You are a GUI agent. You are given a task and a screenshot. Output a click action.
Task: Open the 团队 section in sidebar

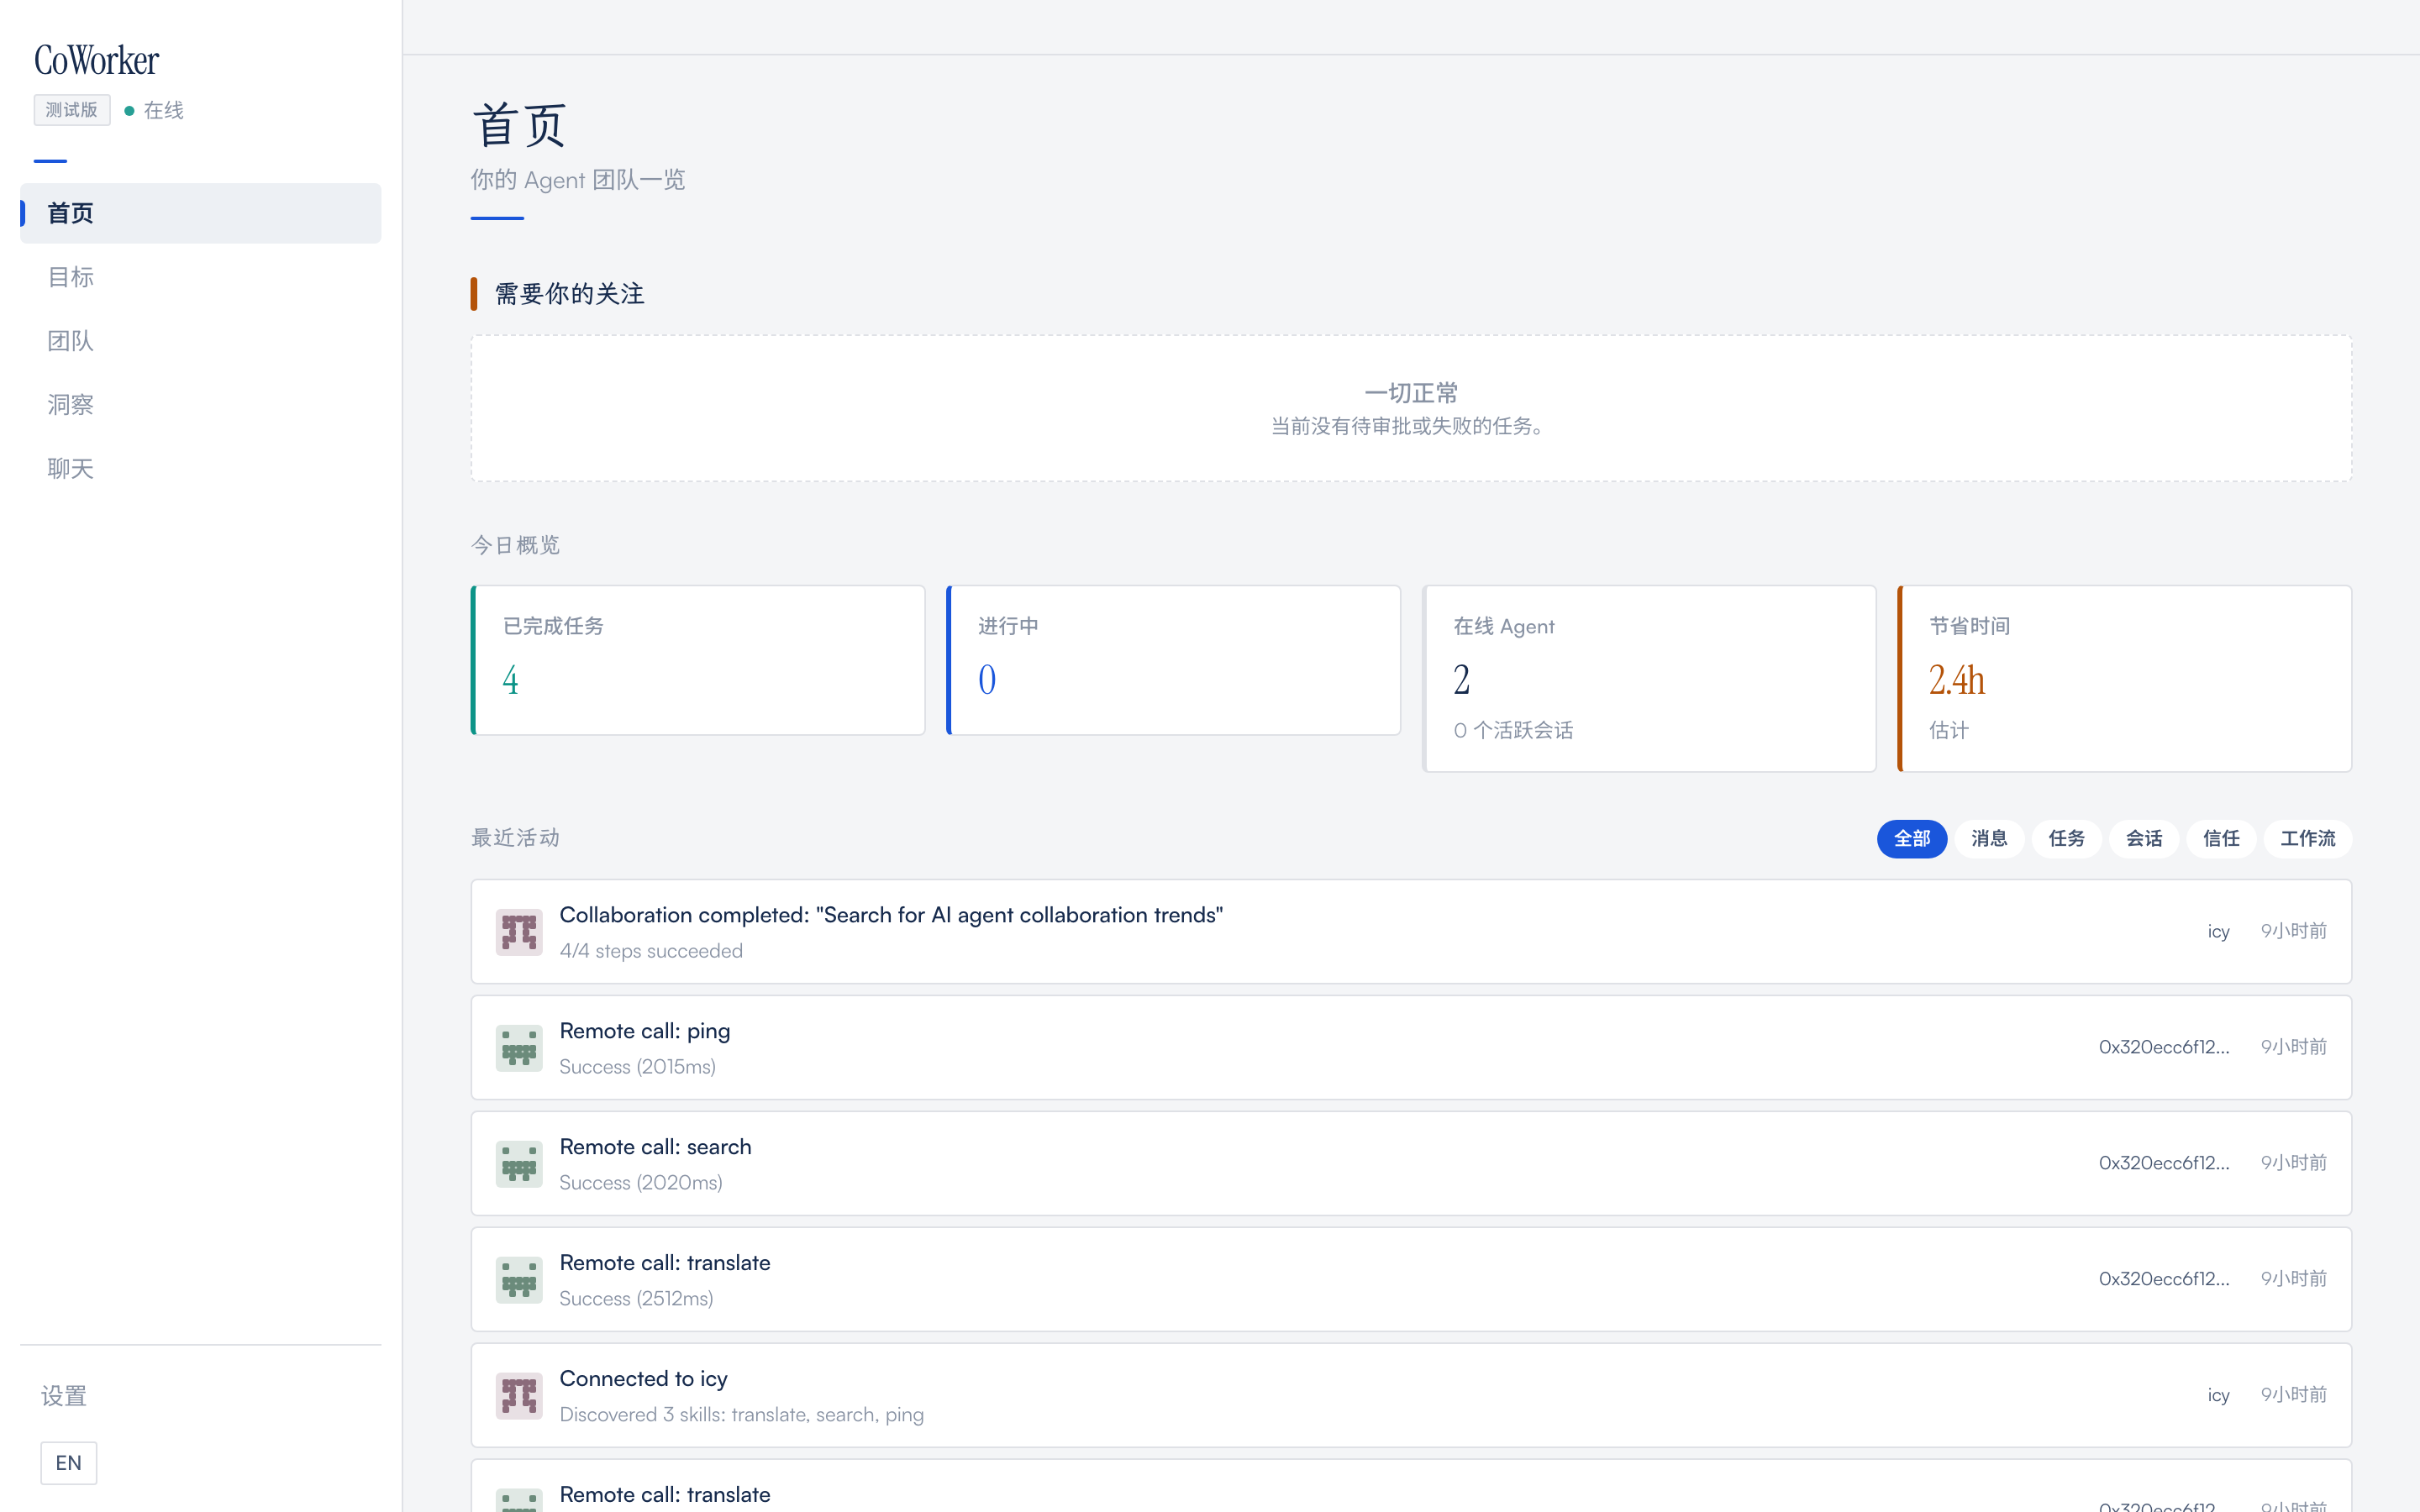200,341
